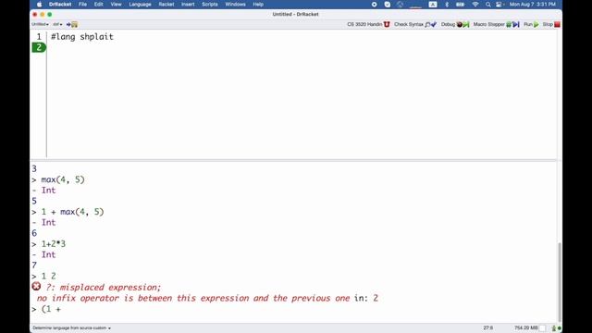Click the '#lang shplait' line in editor
Screen dimensions: 592x333
(x=82, y=37)
